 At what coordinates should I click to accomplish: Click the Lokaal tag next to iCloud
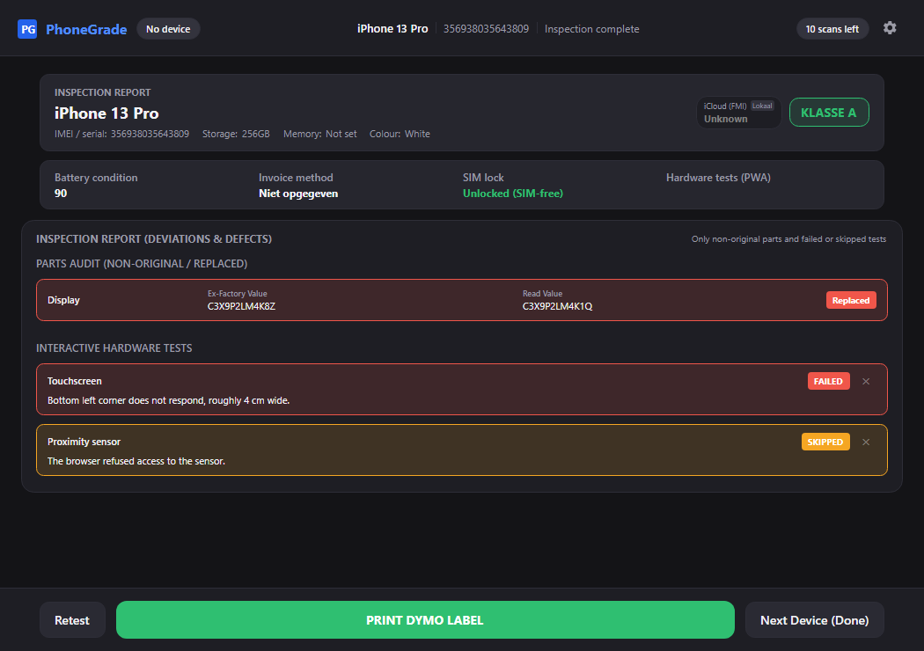[x=762, y=106]
